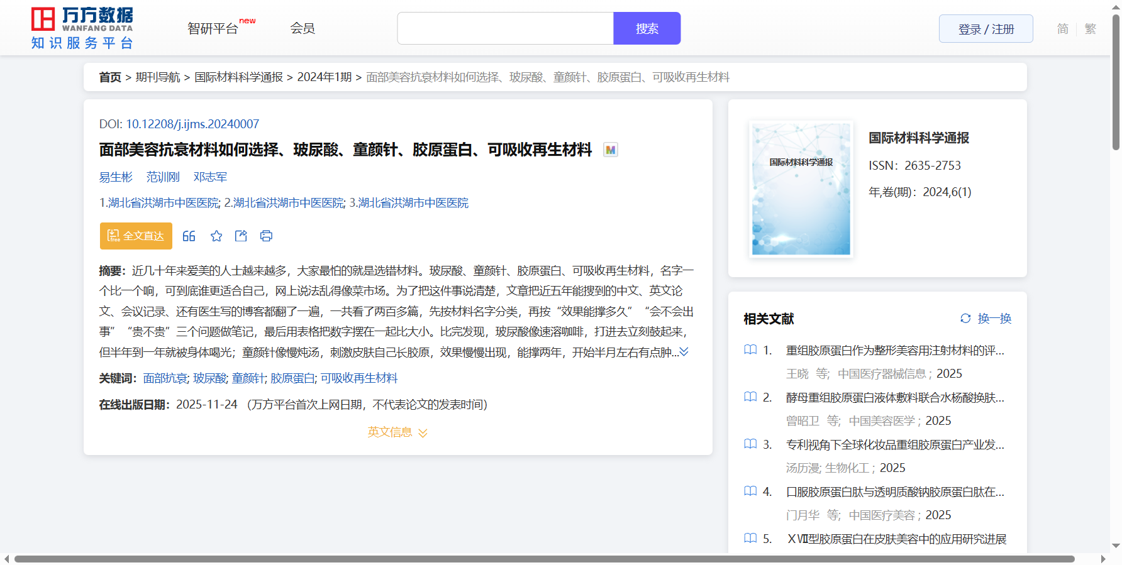Screen dimensions: 1122x565
Task: Click the 登录 / 注册 button
Action: click(x=986, y=29)
